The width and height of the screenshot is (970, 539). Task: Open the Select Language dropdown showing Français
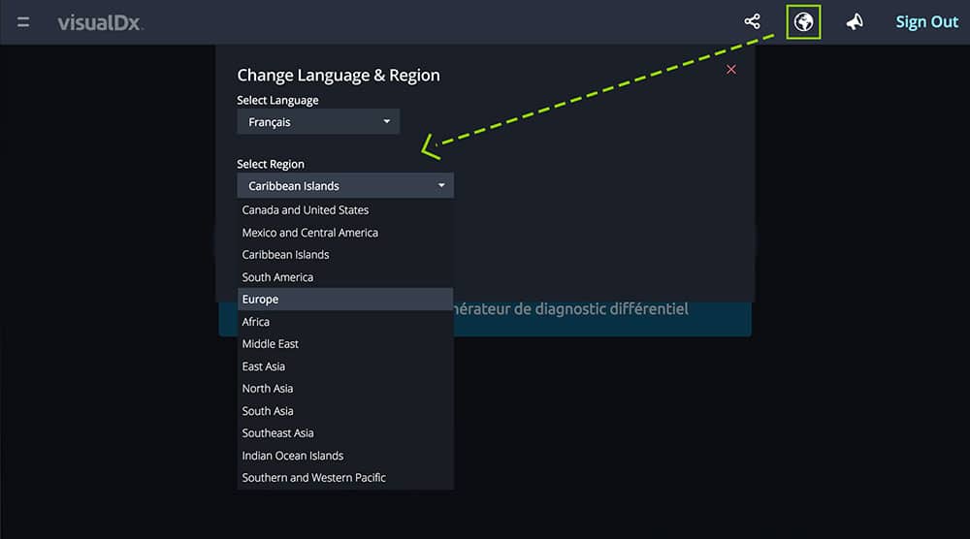(x=318, y=122)
